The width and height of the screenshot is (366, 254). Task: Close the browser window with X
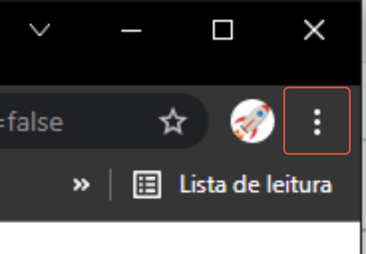314,30
